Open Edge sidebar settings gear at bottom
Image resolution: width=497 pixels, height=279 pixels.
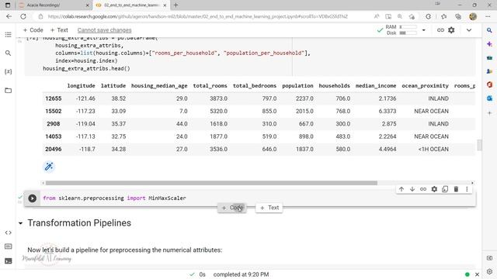coord(489,271)
